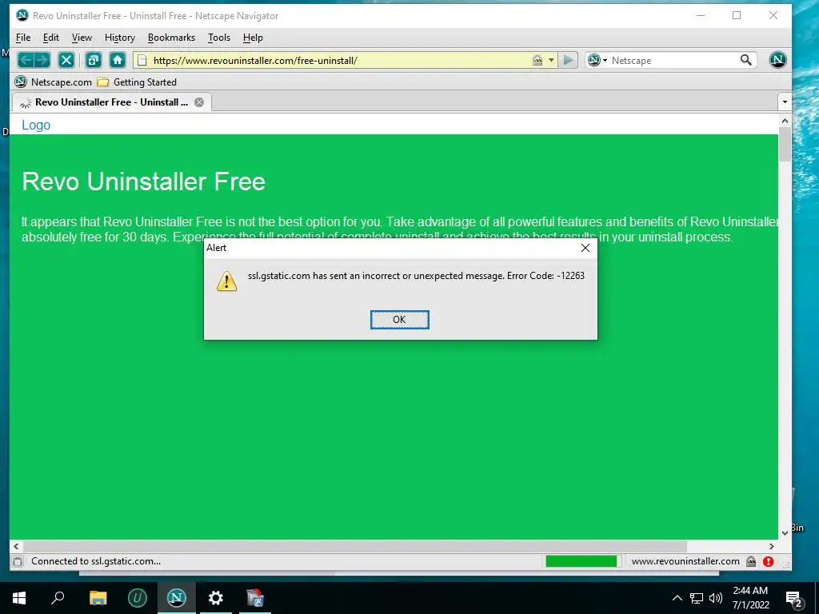The height and width of the screenshot is (614, 819).
Task: Click the network tray icon
Action: [x=697, y=598]
